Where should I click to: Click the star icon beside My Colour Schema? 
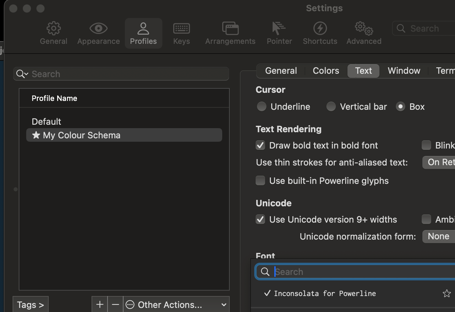coord(36,135)
